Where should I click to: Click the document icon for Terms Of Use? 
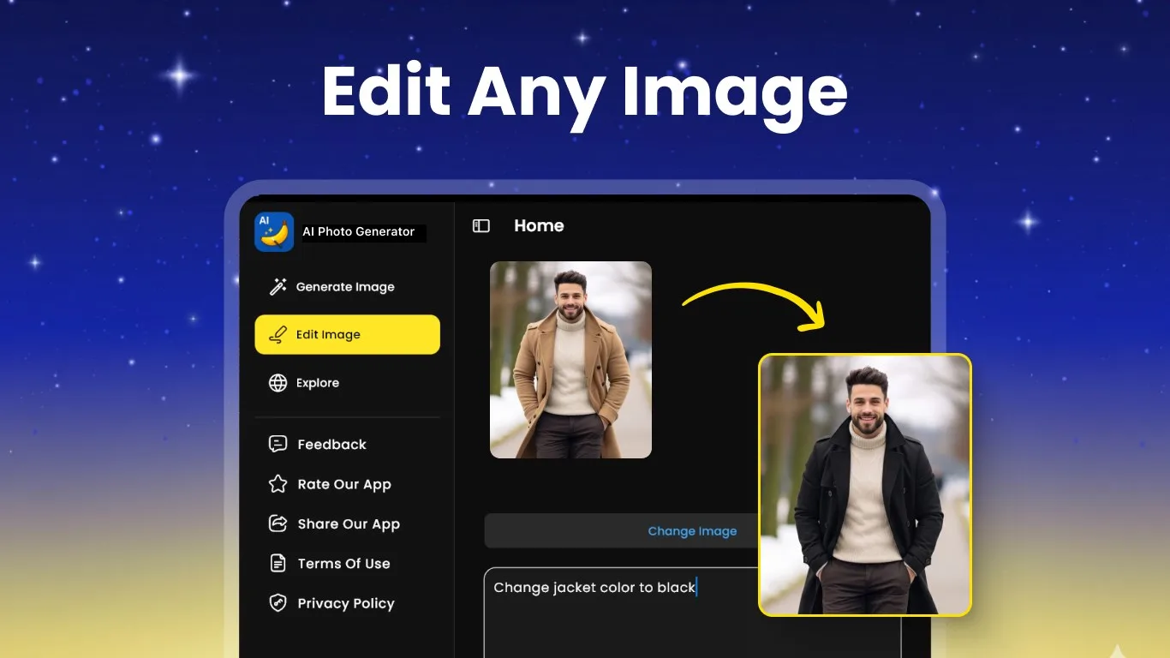278,563
